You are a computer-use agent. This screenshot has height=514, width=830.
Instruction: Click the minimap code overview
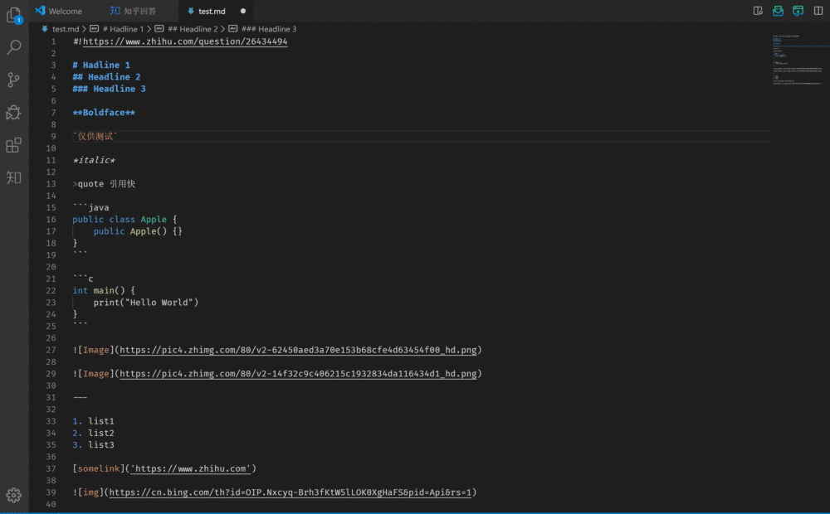[x=797, y=62]
